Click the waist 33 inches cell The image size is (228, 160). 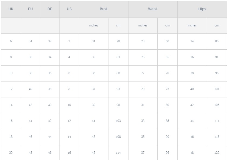[x=143, y=121]
